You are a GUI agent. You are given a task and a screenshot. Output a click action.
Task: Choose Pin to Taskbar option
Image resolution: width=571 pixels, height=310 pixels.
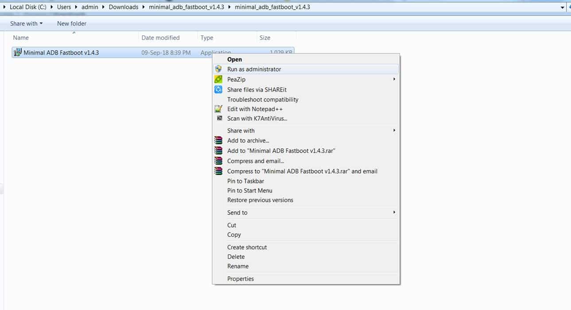pos(245,181)
